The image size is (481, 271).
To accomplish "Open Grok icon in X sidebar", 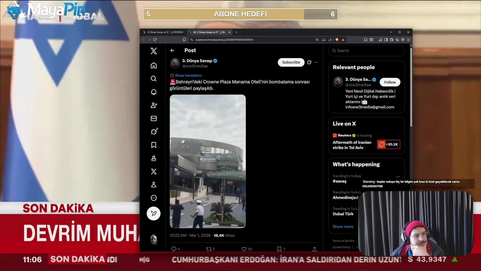I will 154,132.
